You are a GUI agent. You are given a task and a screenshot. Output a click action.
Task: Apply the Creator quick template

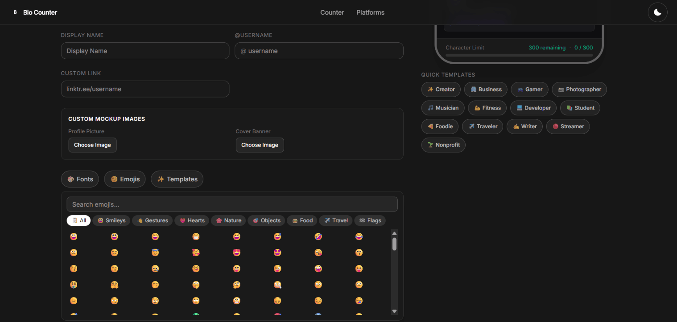click(441, 90)
